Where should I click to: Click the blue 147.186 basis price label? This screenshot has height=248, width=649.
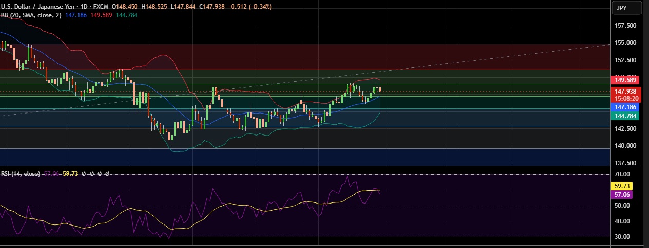[625, 107]
